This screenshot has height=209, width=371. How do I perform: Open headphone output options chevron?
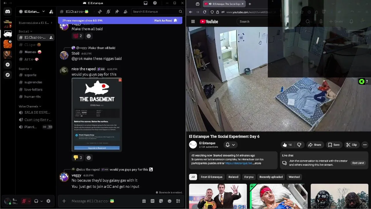point(41,201)
